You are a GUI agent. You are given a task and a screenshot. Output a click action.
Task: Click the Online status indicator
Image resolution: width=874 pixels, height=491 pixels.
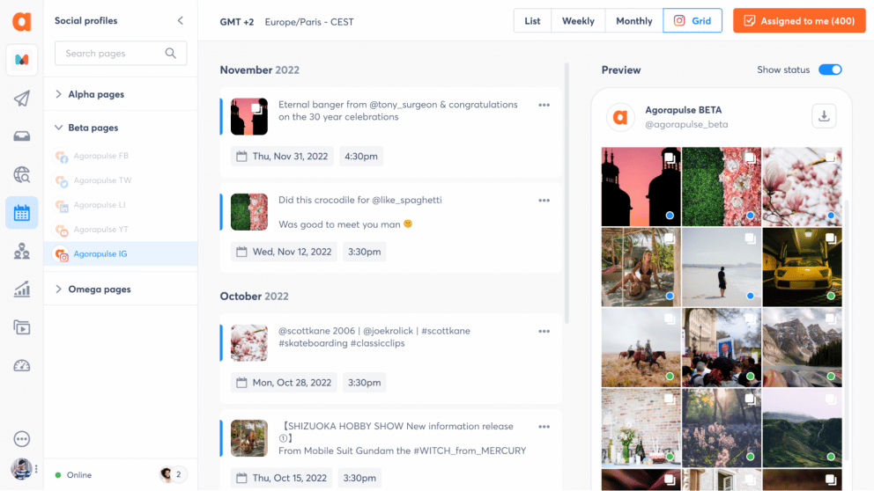pos(73,475)
